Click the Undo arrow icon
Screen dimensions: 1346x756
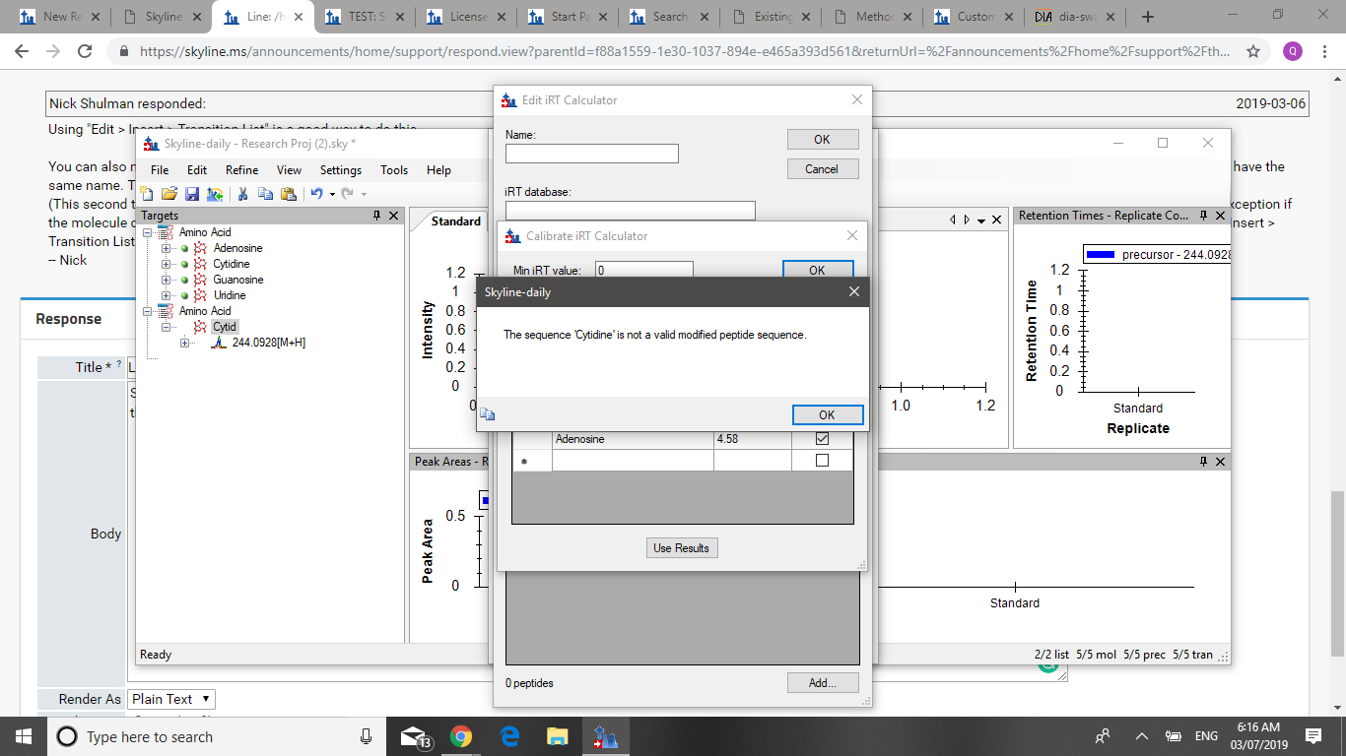(x=316, y=194)
